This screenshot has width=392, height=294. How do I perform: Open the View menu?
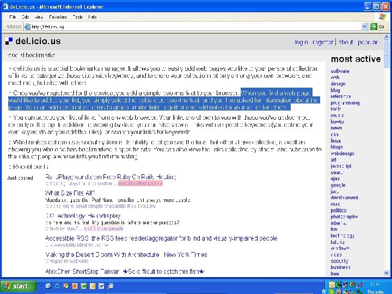point(39,17)
